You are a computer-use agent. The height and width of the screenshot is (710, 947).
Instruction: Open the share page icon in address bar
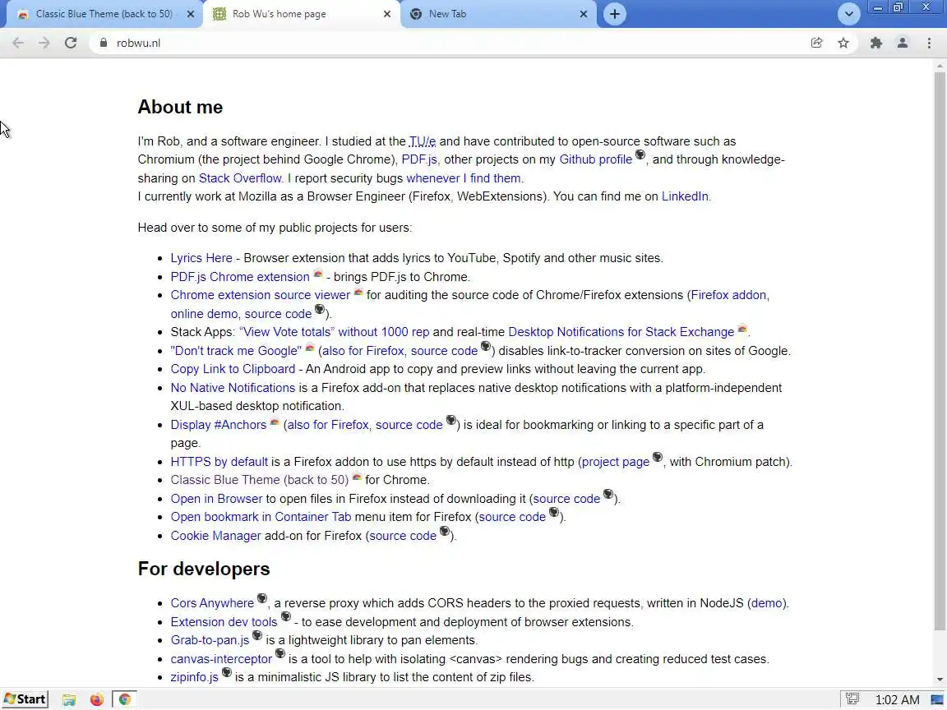pos(816,43)
